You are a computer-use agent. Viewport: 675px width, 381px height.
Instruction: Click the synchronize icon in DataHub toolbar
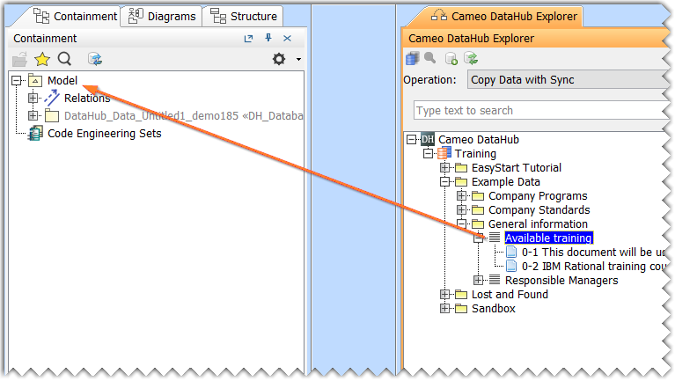[x=472, y=58]
